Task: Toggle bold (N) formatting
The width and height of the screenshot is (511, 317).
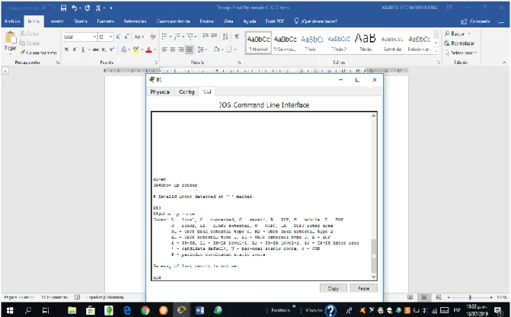Action: coord(66,50)
